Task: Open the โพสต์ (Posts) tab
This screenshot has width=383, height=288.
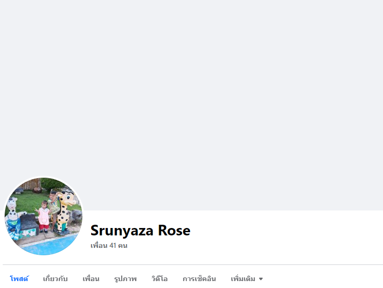Action: [x=19, y=278]
